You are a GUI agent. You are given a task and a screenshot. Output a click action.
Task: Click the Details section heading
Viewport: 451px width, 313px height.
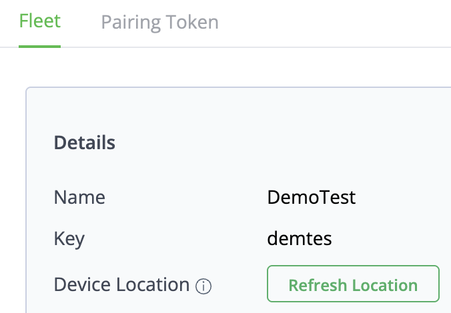[84, 143]
